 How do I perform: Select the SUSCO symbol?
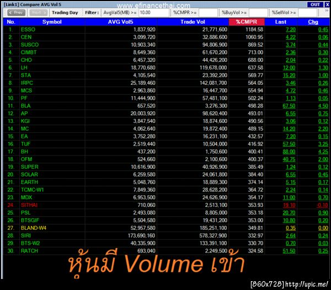(30, 45)
